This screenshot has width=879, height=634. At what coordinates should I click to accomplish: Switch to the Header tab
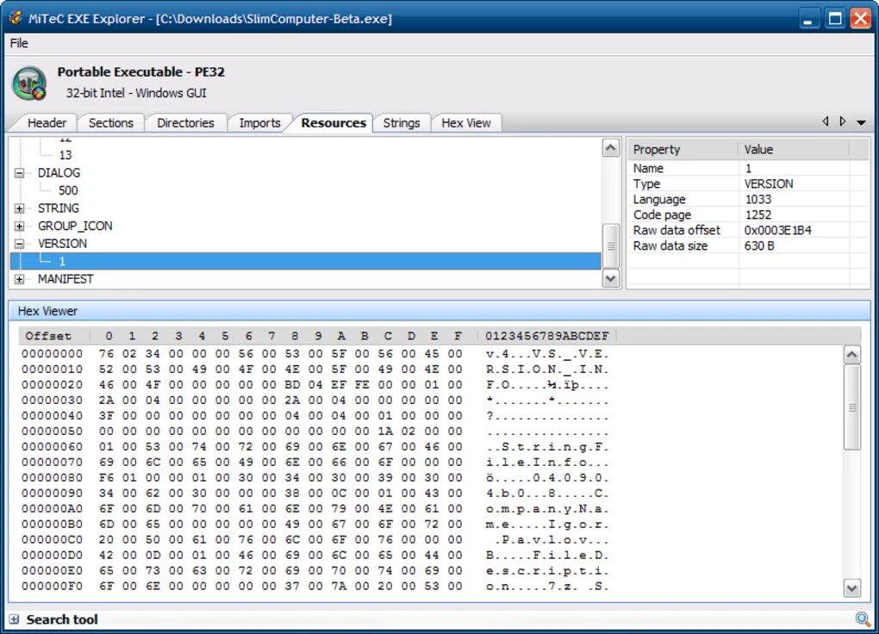(47, 123)
